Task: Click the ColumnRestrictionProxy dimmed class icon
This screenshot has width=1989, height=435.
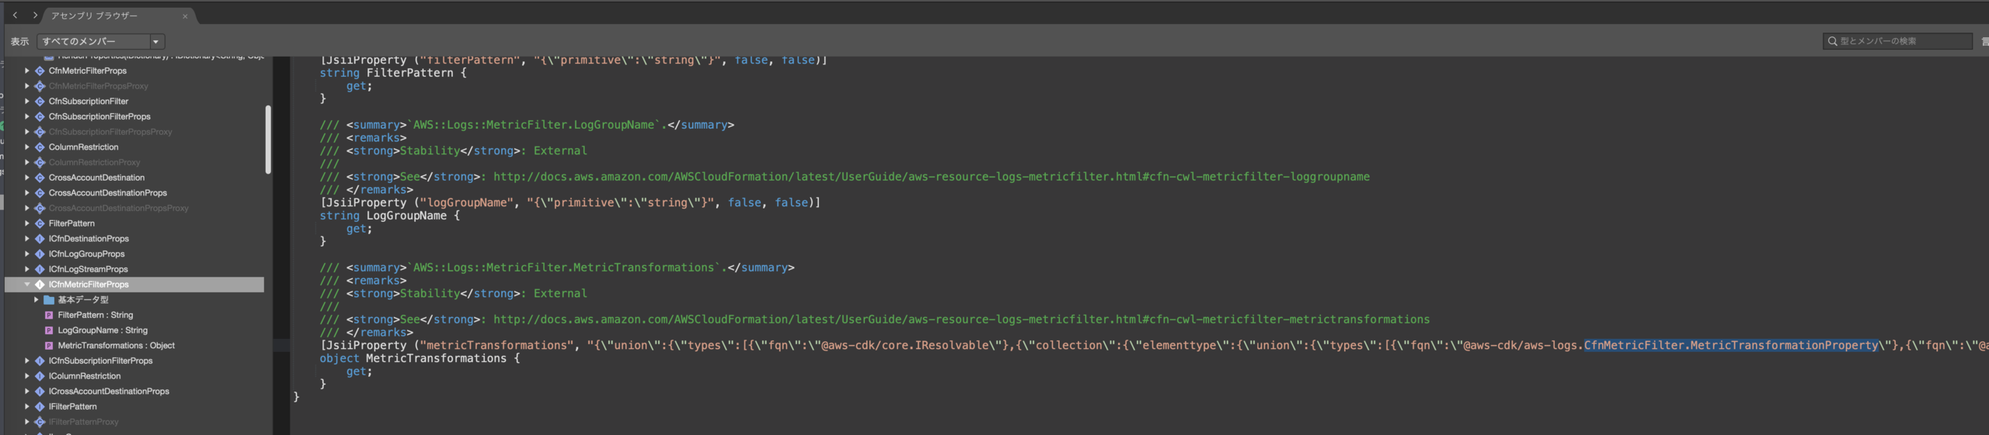Action: [x=40, y=162]
